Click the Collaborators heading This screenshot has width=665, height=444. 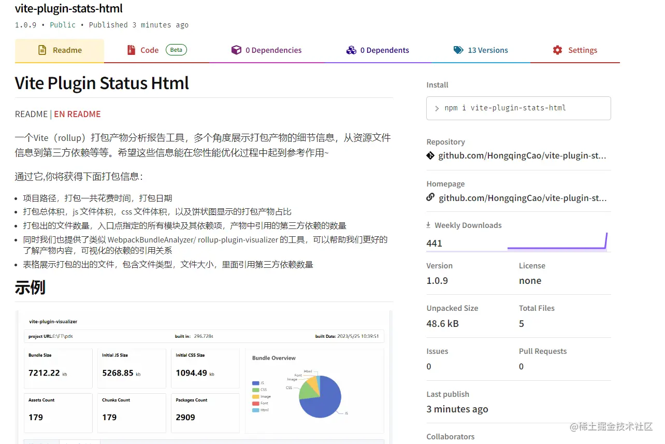450,436
